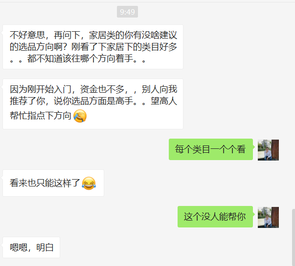This screenshot has height=266, width=295.
Task: Click the word 类目 in the green reply
Action: click(202, 149)
